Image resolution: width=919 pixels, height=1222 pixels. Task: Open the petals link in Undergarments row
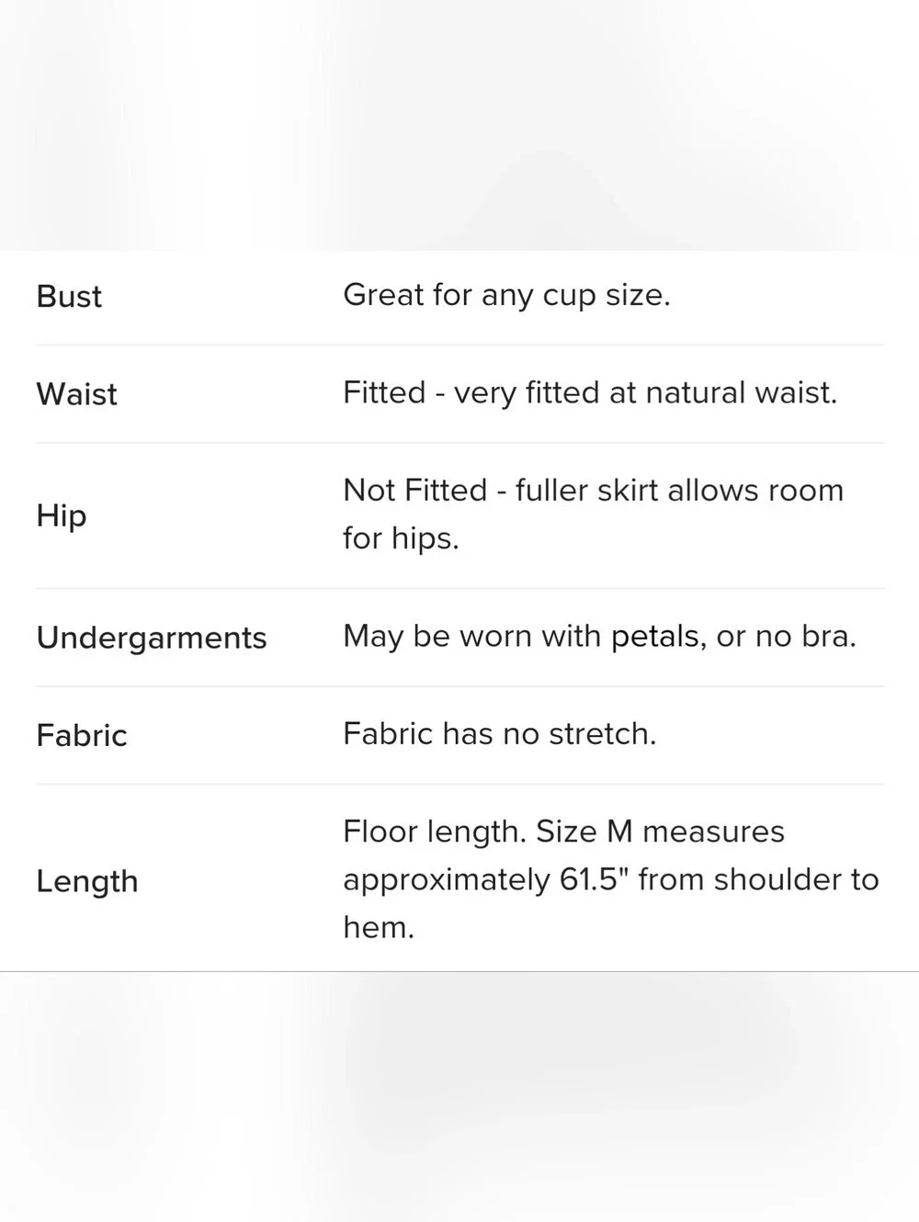(x=653, y=636)
